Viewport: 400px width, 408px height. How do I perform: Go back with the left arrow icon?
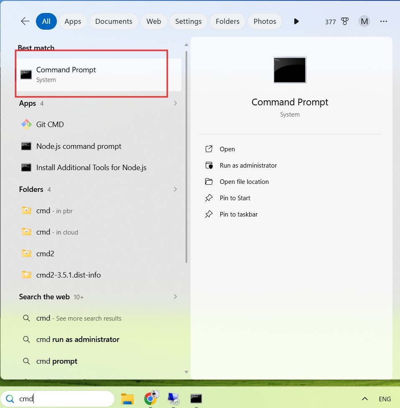(25, 21)
